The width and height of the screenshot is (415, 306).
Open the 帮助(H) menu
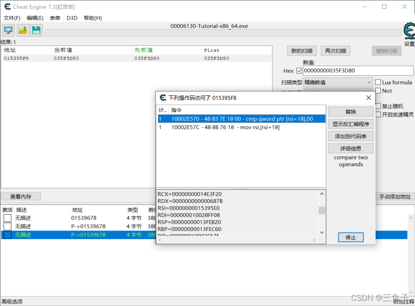point(93,18)
